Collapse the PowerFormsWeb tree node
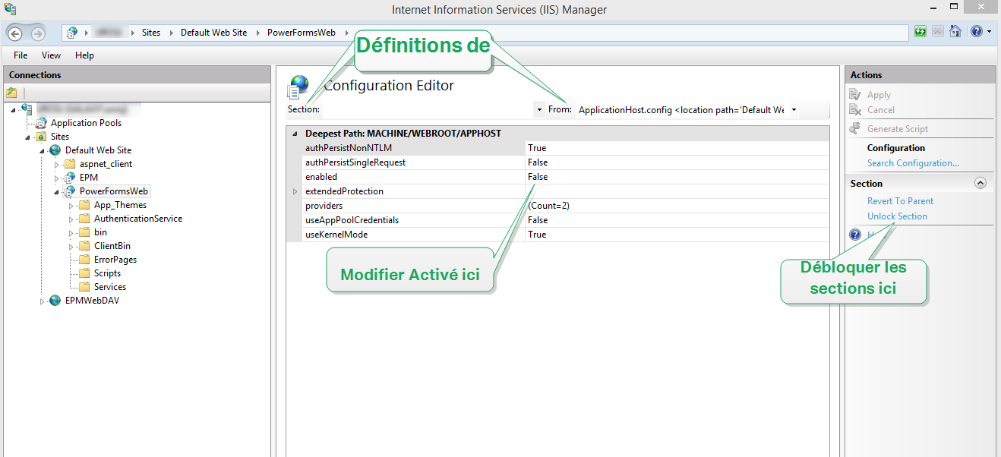 point(58,192)
